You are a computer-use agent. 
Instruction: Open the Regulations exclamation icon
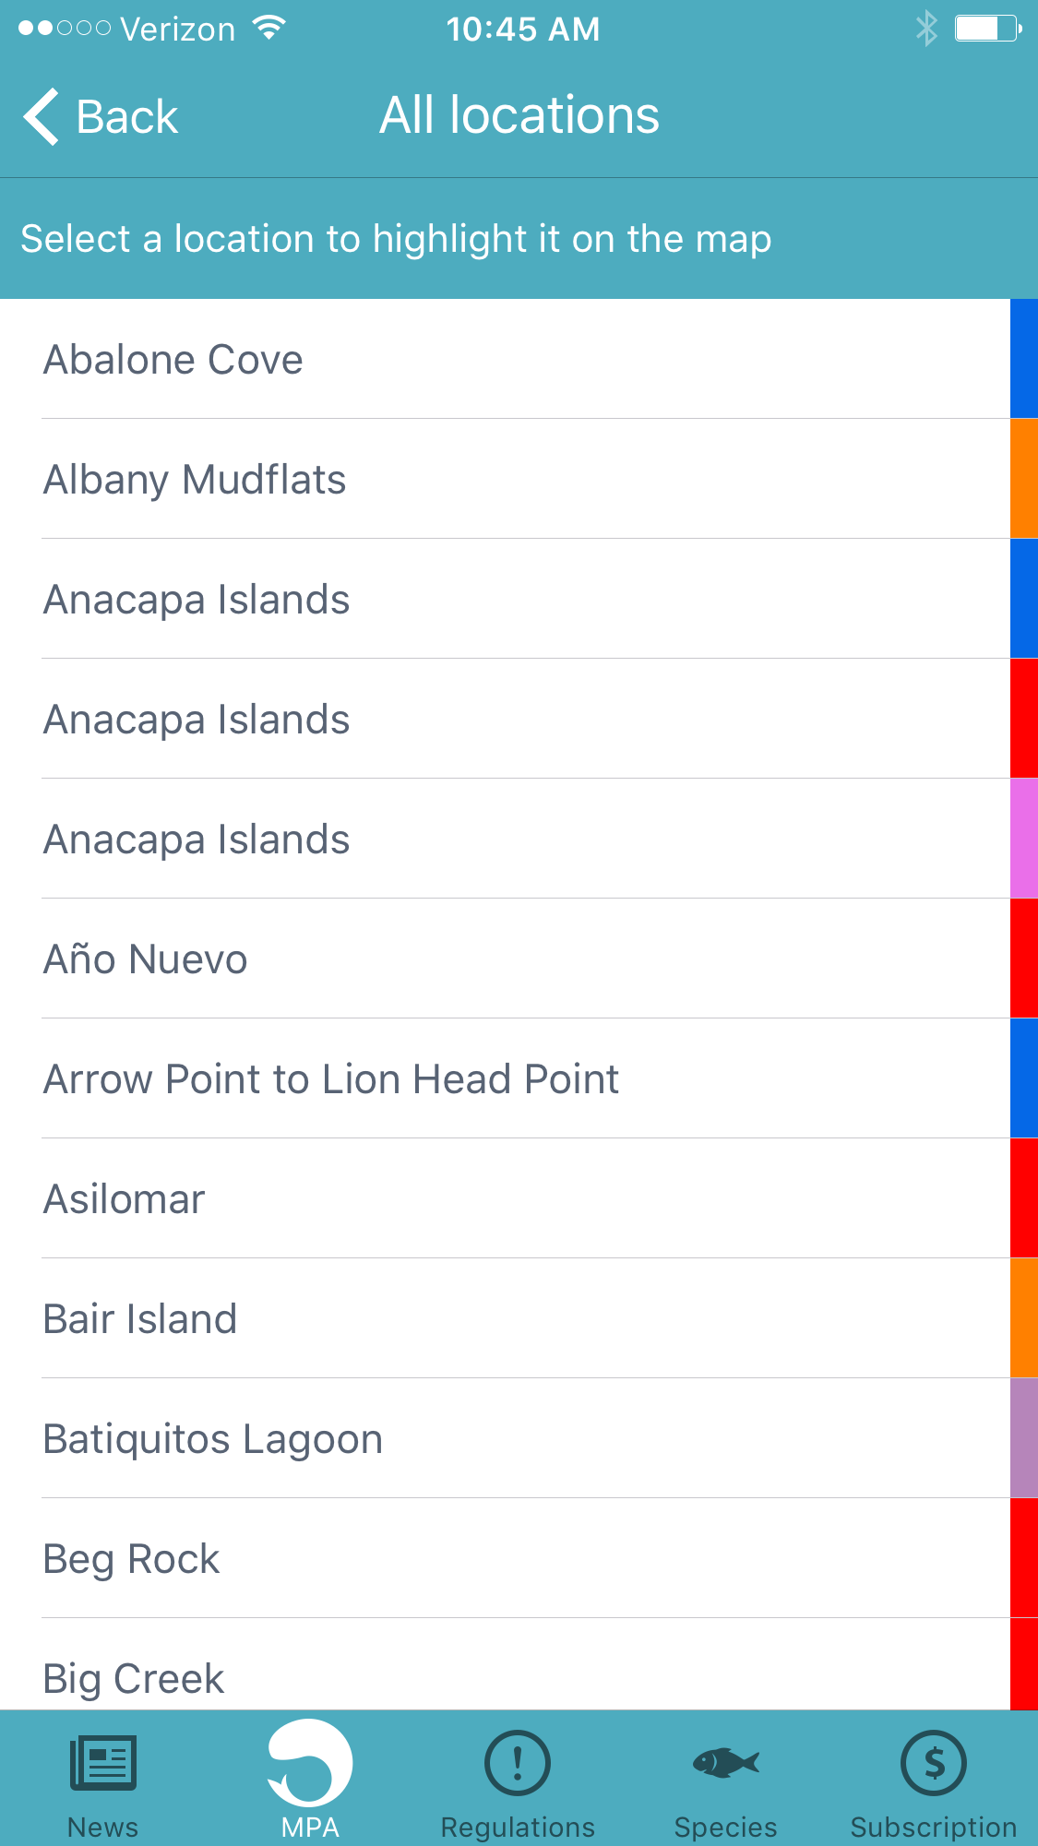(x=518, y=1763)
